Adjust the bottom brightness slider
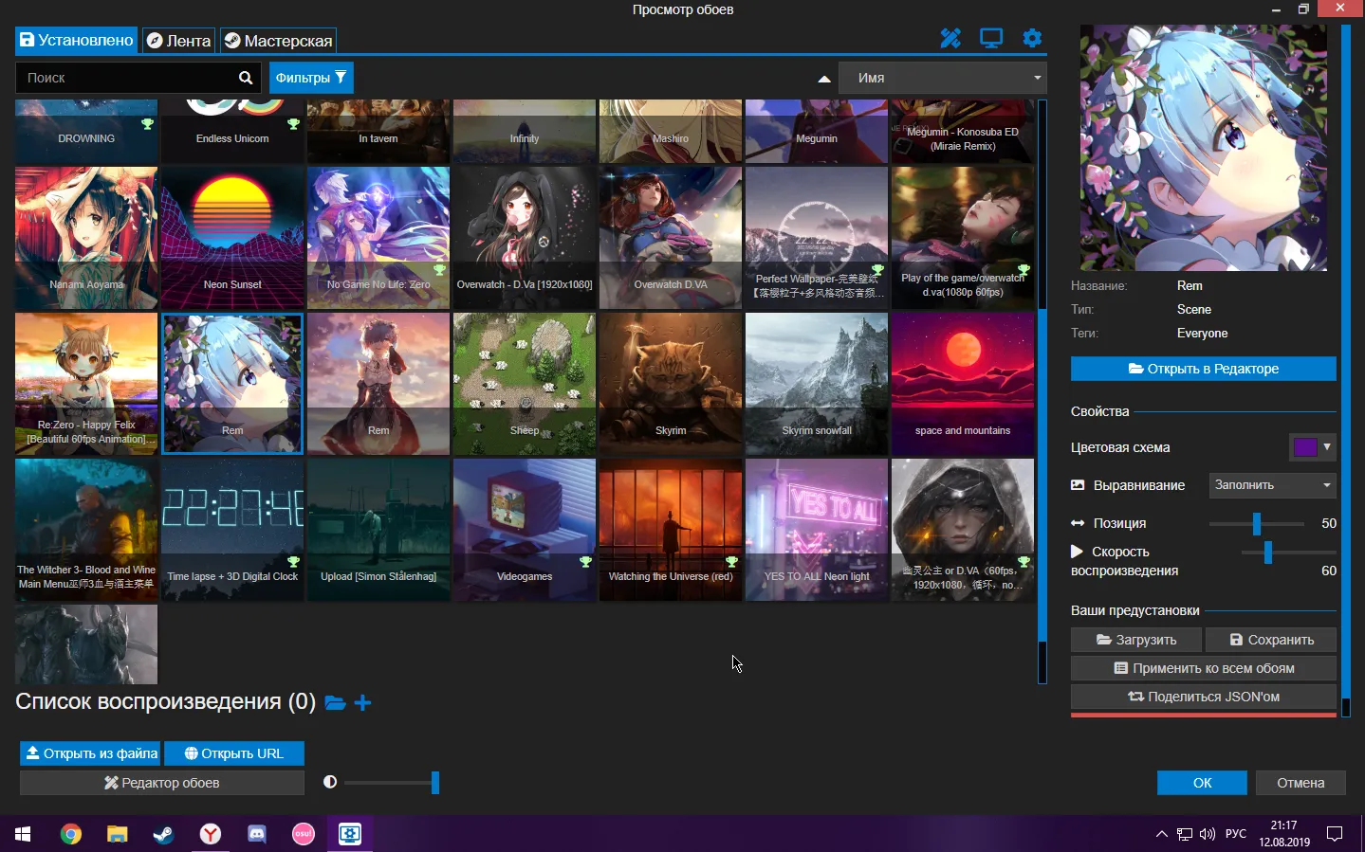Screen dimensions: 1365x852 coord(391,782)
